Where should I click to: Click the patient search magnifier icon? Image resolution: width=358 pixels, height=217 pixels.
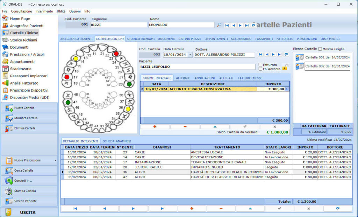219,25
